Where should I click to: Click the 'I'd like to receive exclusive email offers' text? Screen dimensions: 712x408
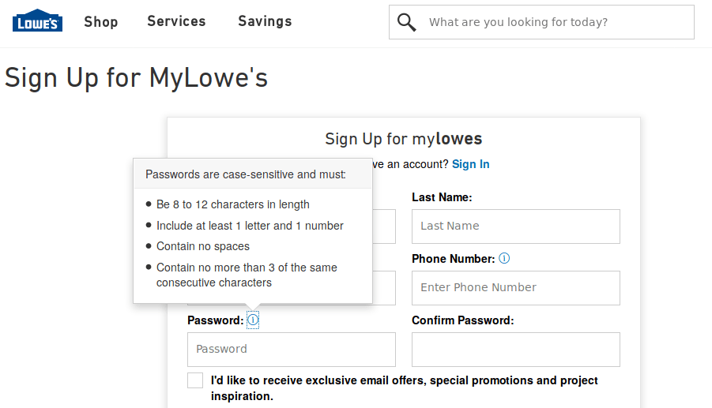404,380
